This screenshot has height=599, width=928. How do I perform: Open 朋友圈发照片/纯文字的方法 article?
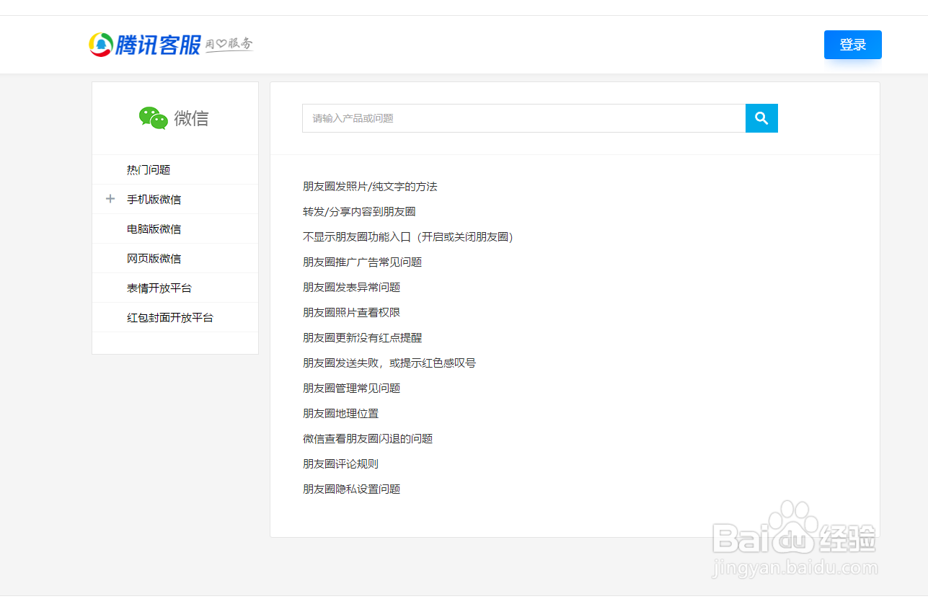[370, 187]
